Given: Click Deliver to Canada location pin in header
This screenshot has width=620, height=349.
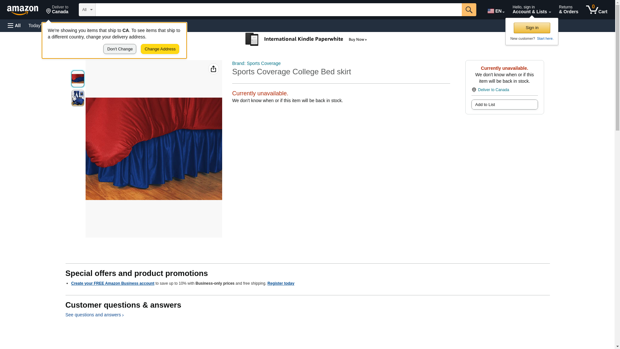Looking at the screenshot, I should point(57,10).
